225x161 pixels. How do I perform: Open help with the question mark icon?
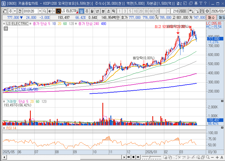pyautogui.click(x=205, y=3)
